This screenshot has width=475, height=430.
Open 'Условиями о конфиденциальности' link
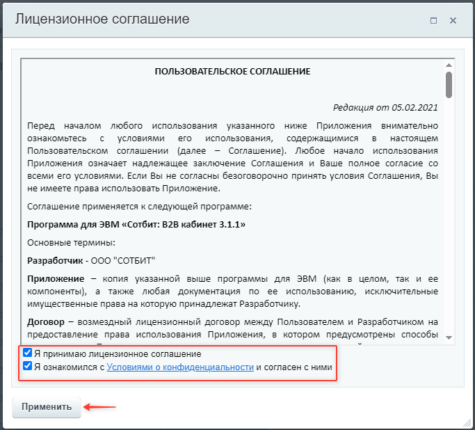tap(180, 367)
